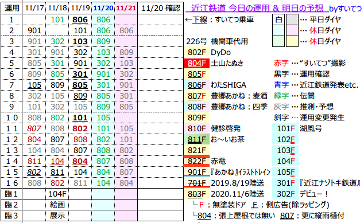
Task: Click the '←下線：すいてつ乗車' note
Action: click(220, 19)
